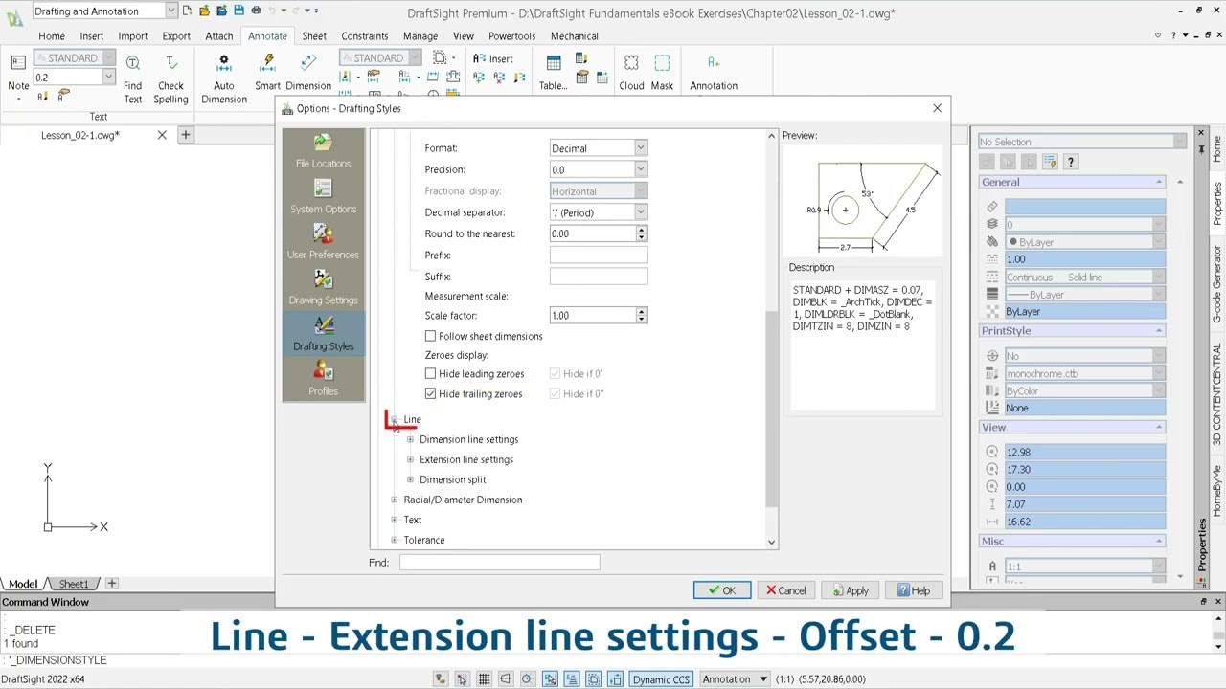The image size is (1226, 689).
Task: Open the Insert ribbon tab
Action: 92,36
